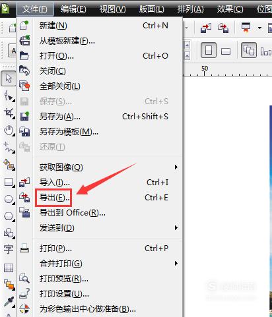Select the Ellipse tool
Screen dimensions: 272x317
pos(9,199)
